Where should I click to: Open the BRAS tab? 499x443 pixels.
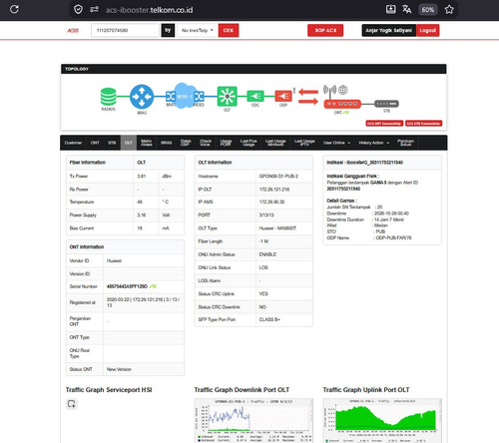pos(167,143)
